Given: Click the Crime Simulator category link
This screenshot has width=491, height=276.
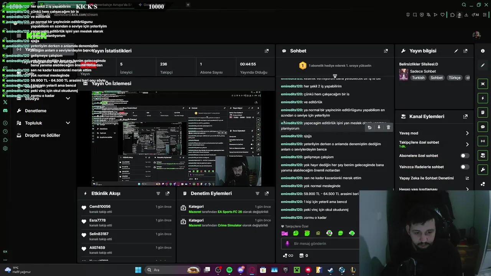Looking at the screenshot, I should [229, 225].
